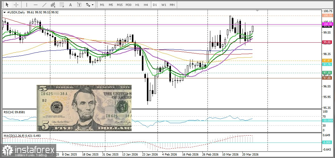Click the magenta 100.00 price level label
Viewport: 335px width, 158px height.
point(327,24)
